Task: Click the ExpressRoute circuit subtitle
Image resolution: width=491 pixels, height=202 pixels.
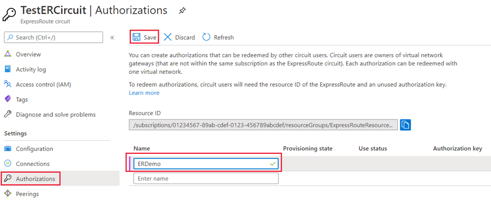Action: click(45, 22)
